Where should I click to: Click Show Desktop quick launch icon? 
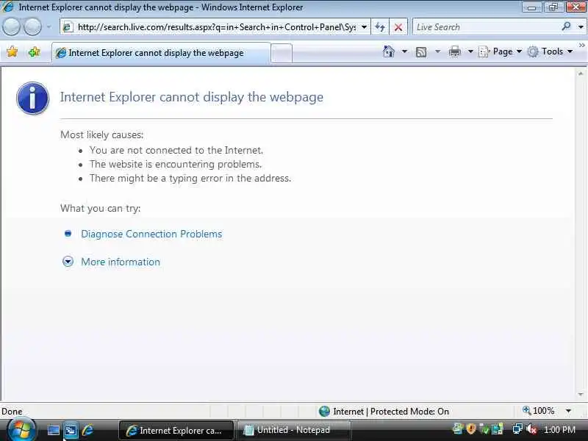53,430
